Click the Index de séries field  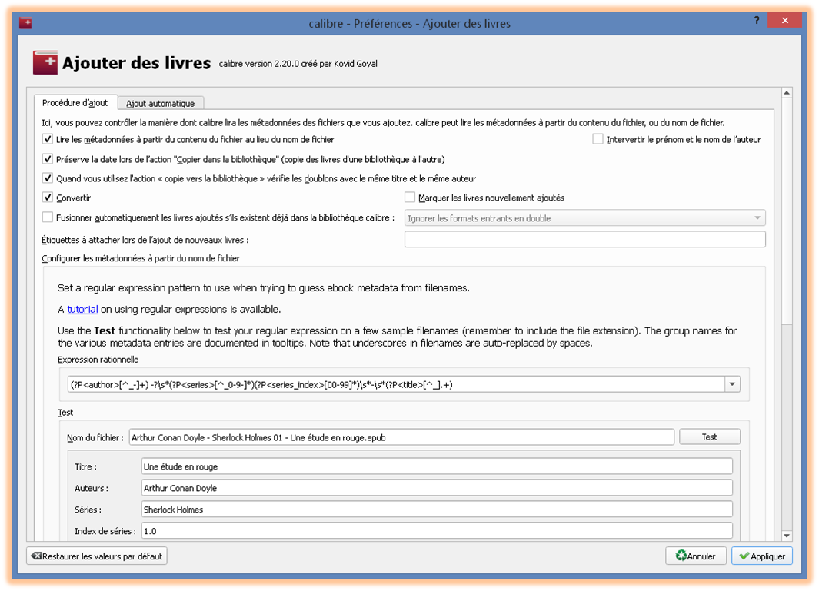pos(437,531)
